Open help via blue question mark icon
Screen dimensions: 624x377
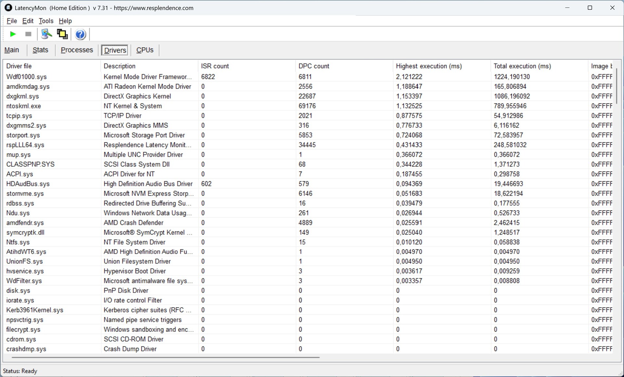tap(80, 34)
